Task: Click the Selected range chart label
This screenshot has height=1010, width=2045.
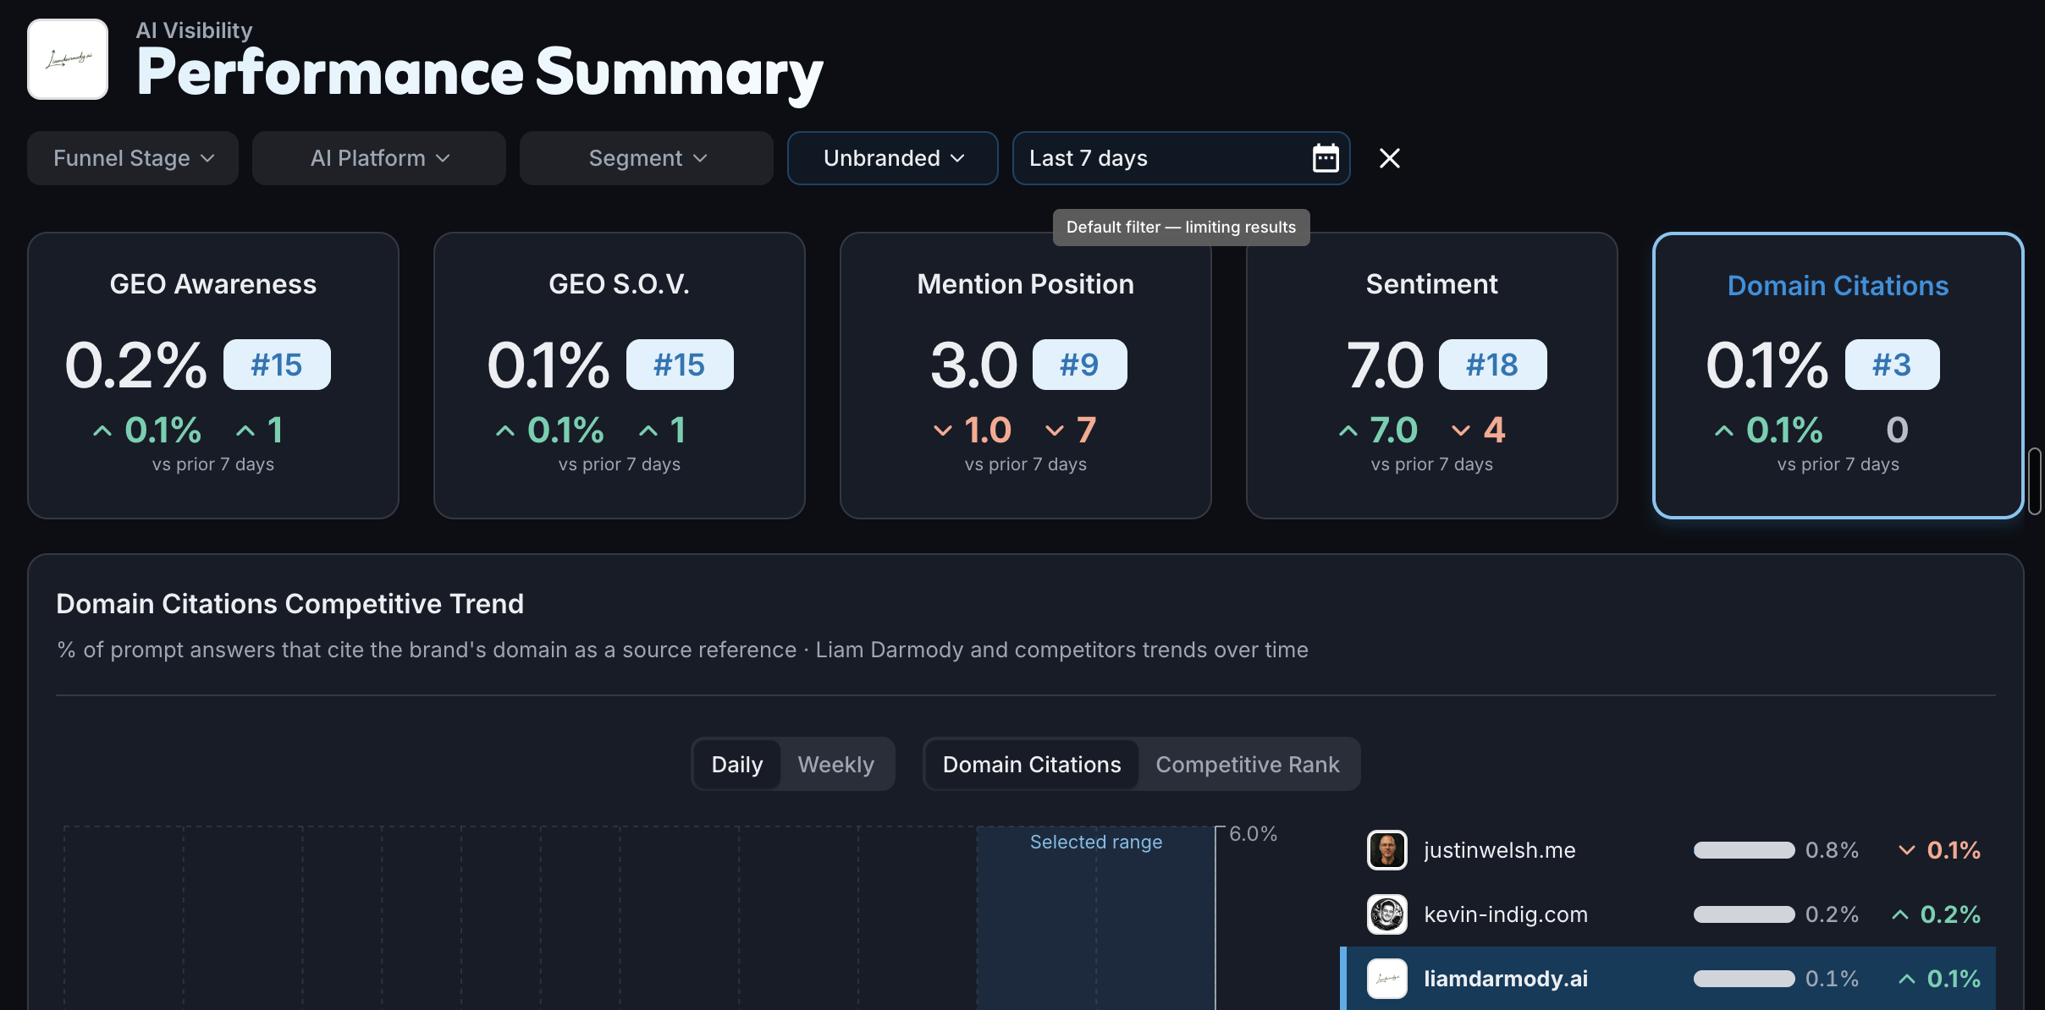Action: coord(1096,842)
